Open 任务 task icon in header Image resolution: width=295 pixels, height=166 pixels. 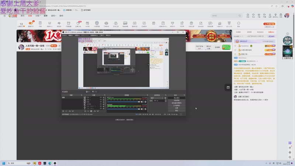[281, 15]
